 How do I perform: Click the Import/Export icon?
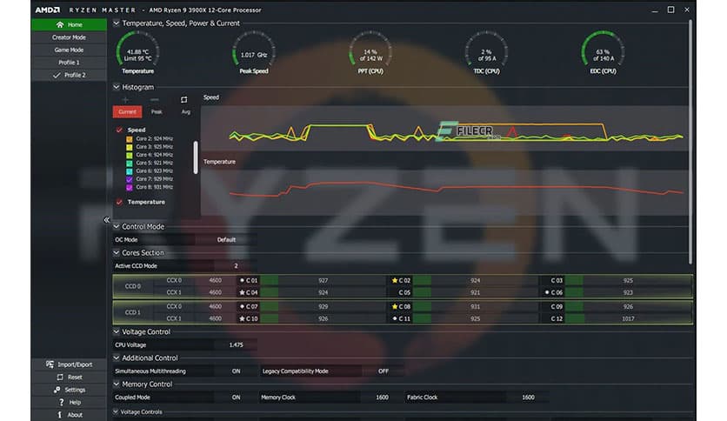[x=50, y=364]
